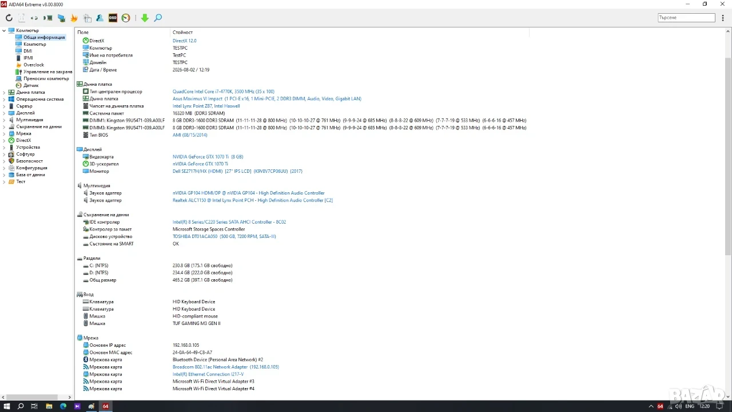The image size is (732, 412).
Task: Click Microsoft Storage Spaces Controller value
Action: click(209, 229)
